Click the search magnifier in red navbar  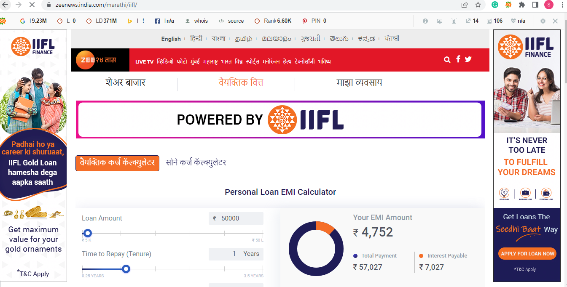point(447,60)
